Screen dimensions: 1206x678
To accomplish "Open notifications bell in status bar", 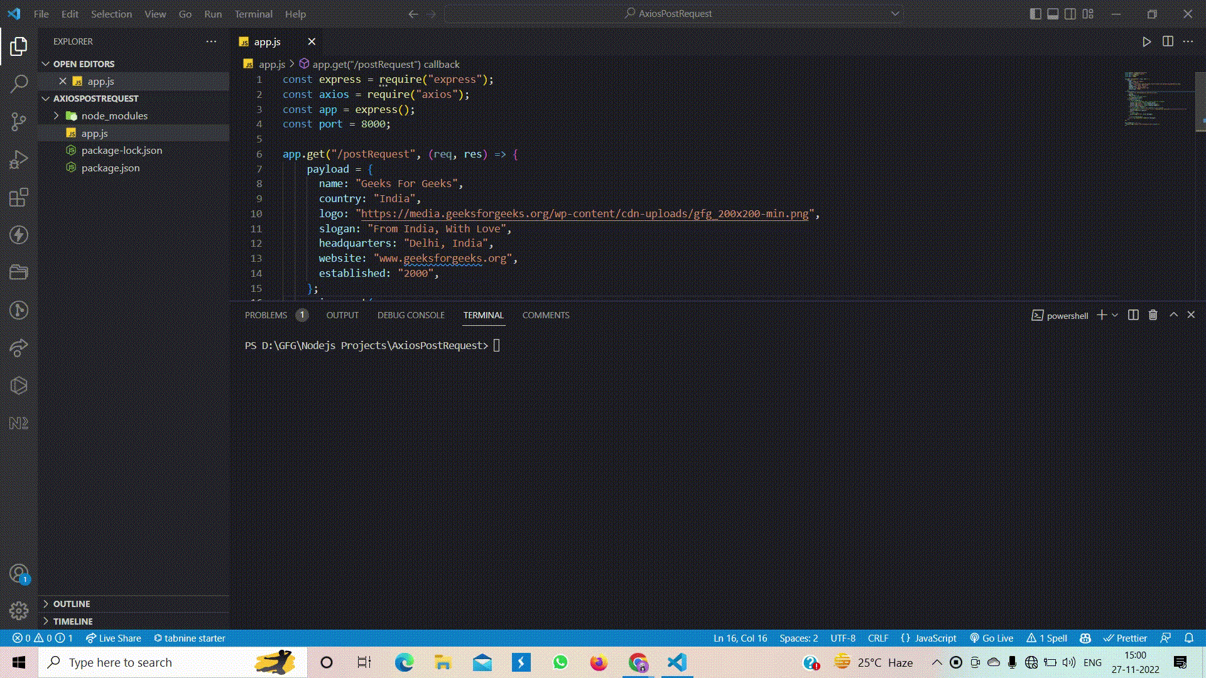I will pyautogui.click(x=1189, y=638).
